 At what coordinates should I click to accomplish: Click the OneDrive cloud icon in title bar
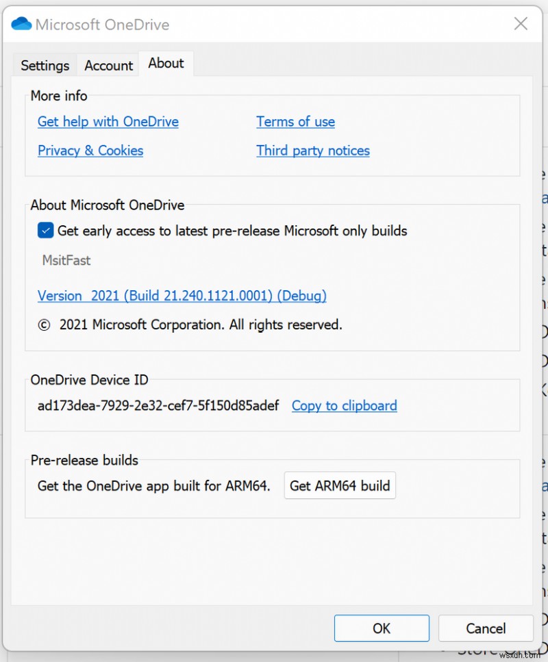click(21, 23)
